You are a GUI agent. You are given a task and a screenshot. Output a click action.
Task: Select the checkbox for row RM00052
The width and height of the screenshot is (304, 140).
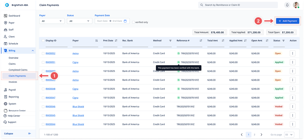43,53
